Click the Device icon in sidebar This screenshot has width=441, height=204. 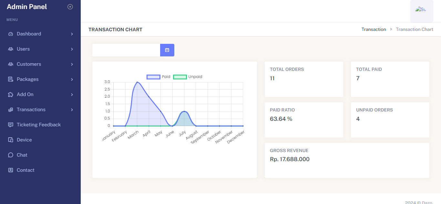point(11,140)
